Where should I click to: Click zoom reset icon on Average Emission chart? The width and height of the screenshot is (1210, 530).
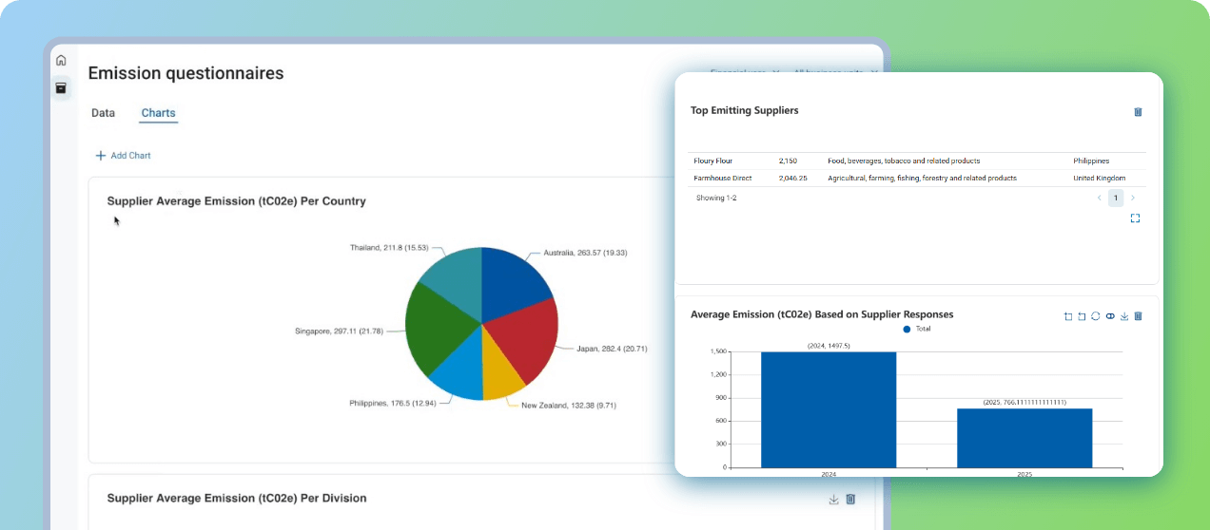pos(1082,316)
